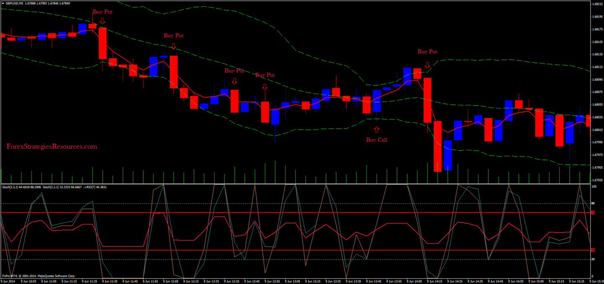The height and width of the screenshot is (284, 604).
Task: Click the up arrow above Buy Call
Action: (x=377, y=129)
